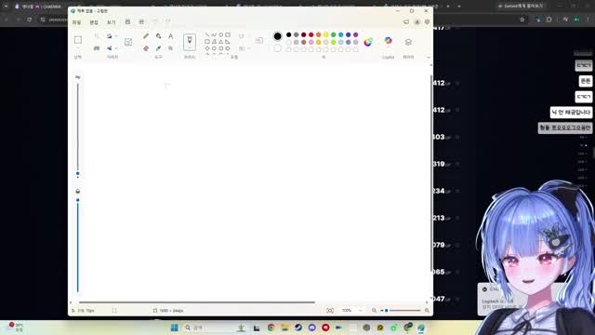Click the Redo arrow

(167, 22)
